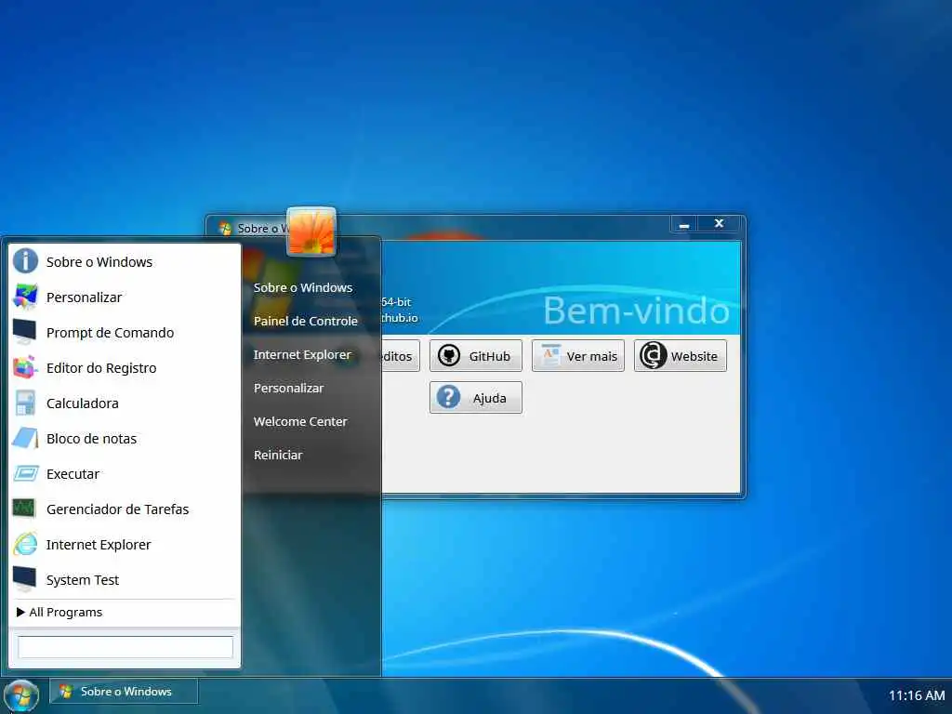Click the Executar run icon
952x714 pixels.
25,473
